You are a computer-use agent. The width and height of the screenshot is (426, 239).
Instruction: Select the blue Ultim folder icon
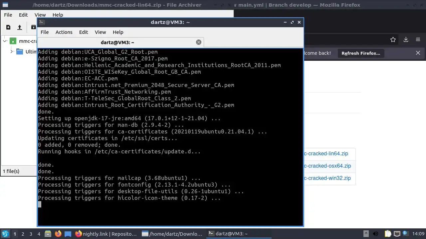(20, 51)
